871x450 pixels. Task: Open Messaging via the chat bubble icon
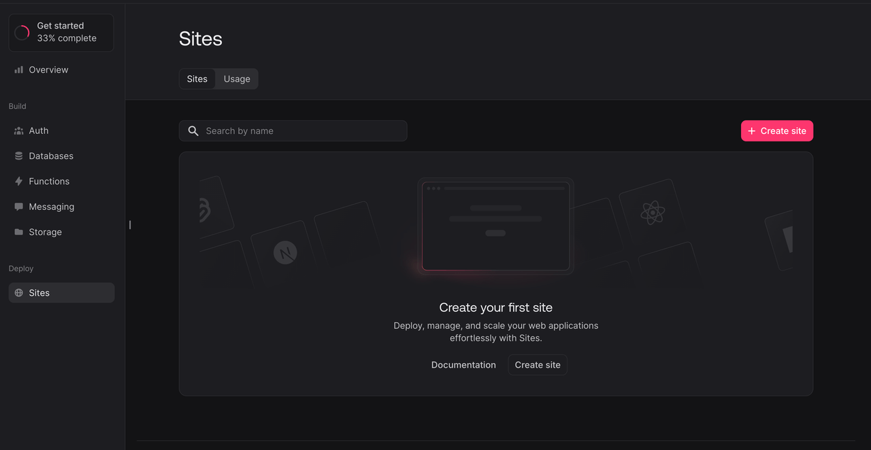[x=18, y=206]
